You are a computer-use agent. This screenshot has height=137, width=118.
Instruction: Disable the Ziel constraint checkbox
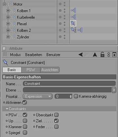[57, 121]
